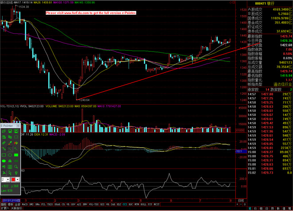Activate the text "A" annotation tool

point(10,161)
